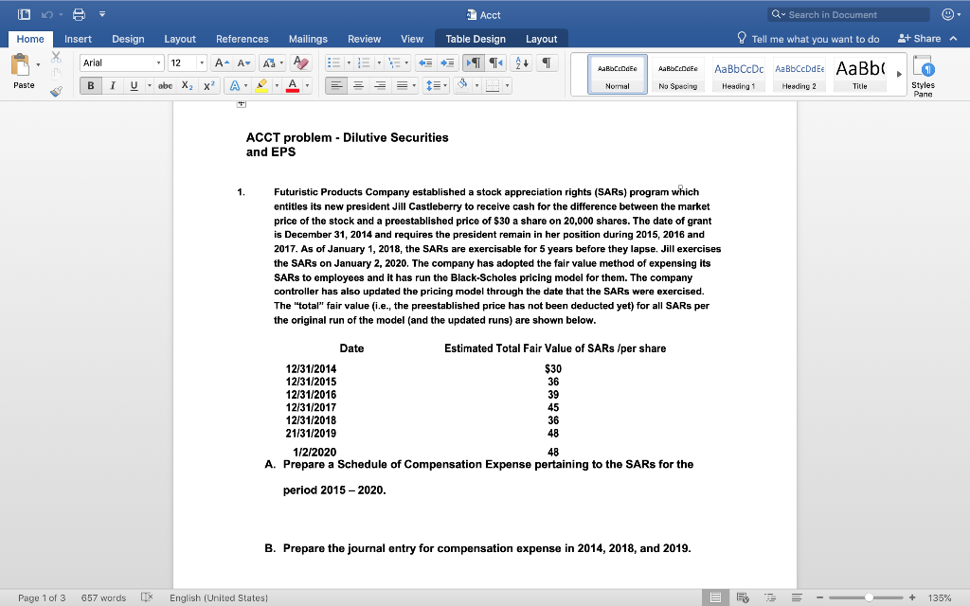This screenshot has width=970, height=606.
Task: Apply bold formatting to text
Action: [89, 85]
